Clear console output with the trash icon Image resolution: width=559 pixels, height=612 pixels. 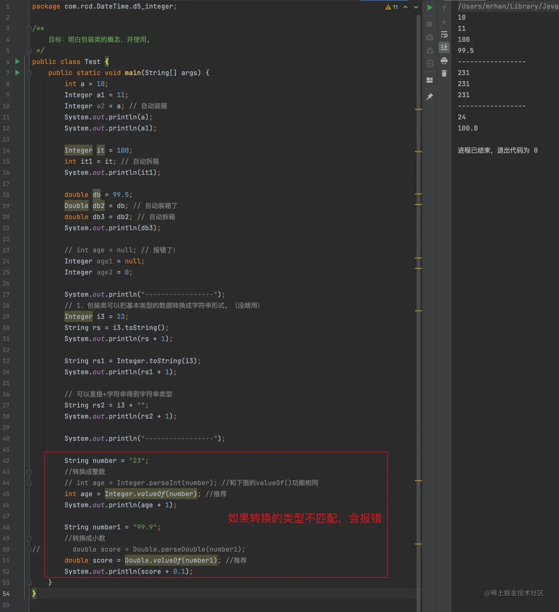pyautogui.click(x=444, y=74)
